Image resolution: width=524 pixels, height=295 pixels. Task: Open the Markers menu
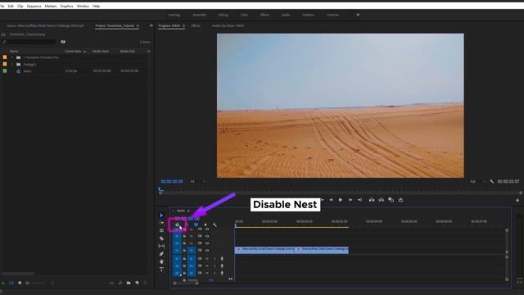(x=51, y=6)
